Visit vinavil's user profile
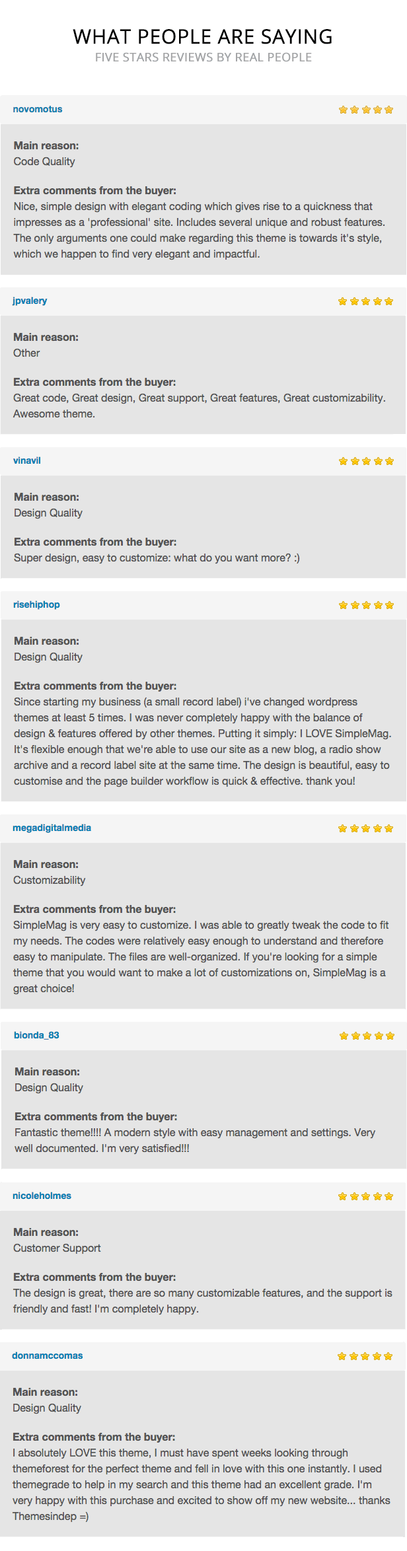 pyautogui.click(x=27, y=461)
